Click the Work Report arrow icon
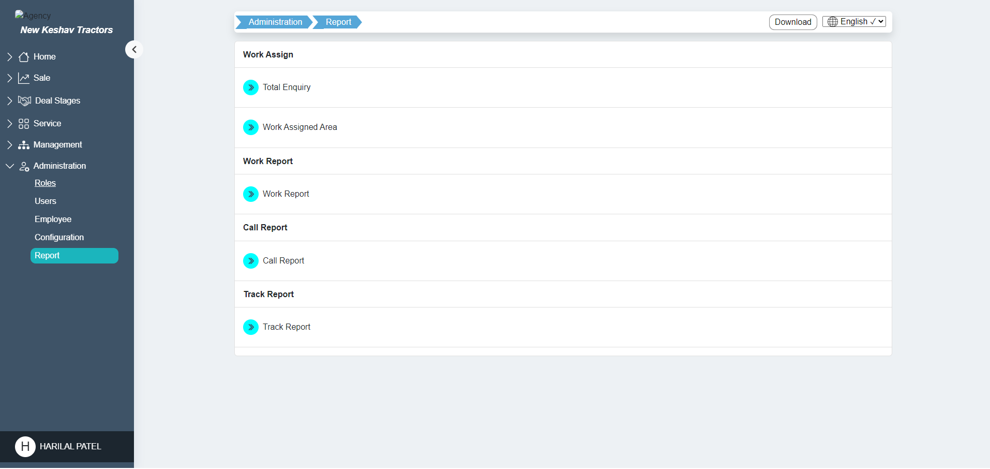This screenshot has width=990, height=469. click(251, 194)
